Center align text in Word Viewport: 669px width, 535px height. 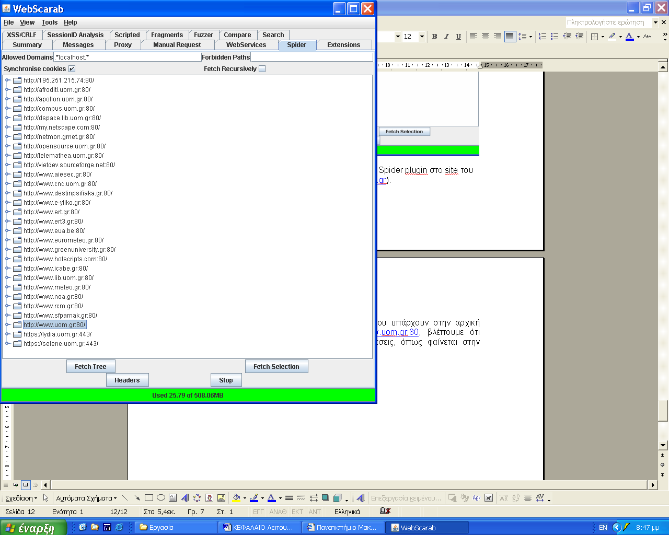(486, 37)
